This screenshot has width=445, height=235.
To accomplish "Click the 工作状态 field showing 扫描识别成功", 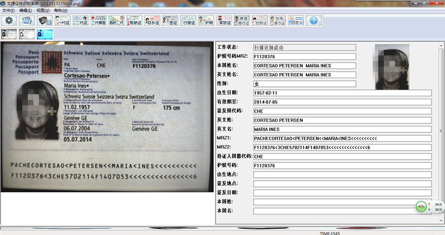I will point(304,48).
